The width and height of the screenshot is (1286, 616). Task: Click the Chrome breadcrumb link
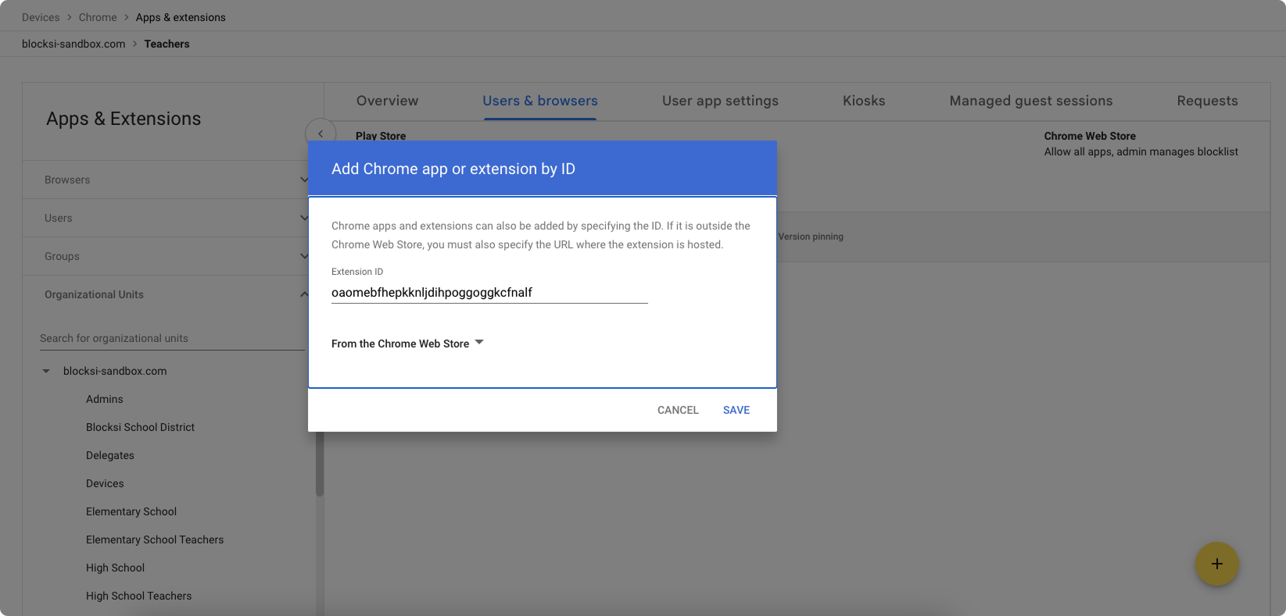pyautogui.click(x=98, y=17)
